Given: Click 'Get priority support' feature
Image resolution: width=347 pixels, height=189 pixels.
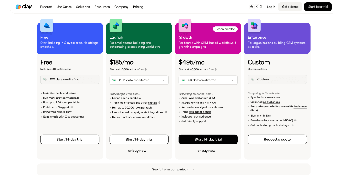Looking at the screenshot, I should coord(193,121).
